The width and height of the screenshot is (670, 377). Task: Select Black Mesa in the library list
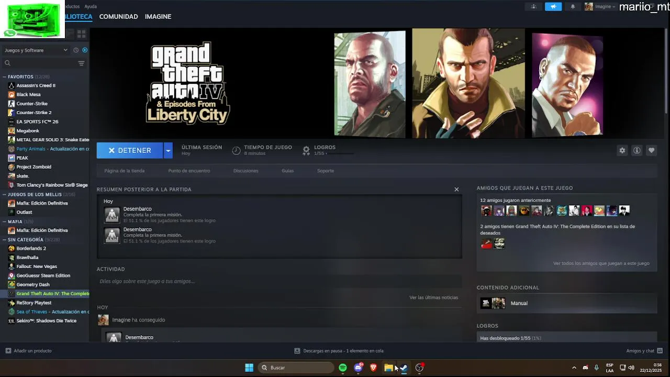coord(28,94)
